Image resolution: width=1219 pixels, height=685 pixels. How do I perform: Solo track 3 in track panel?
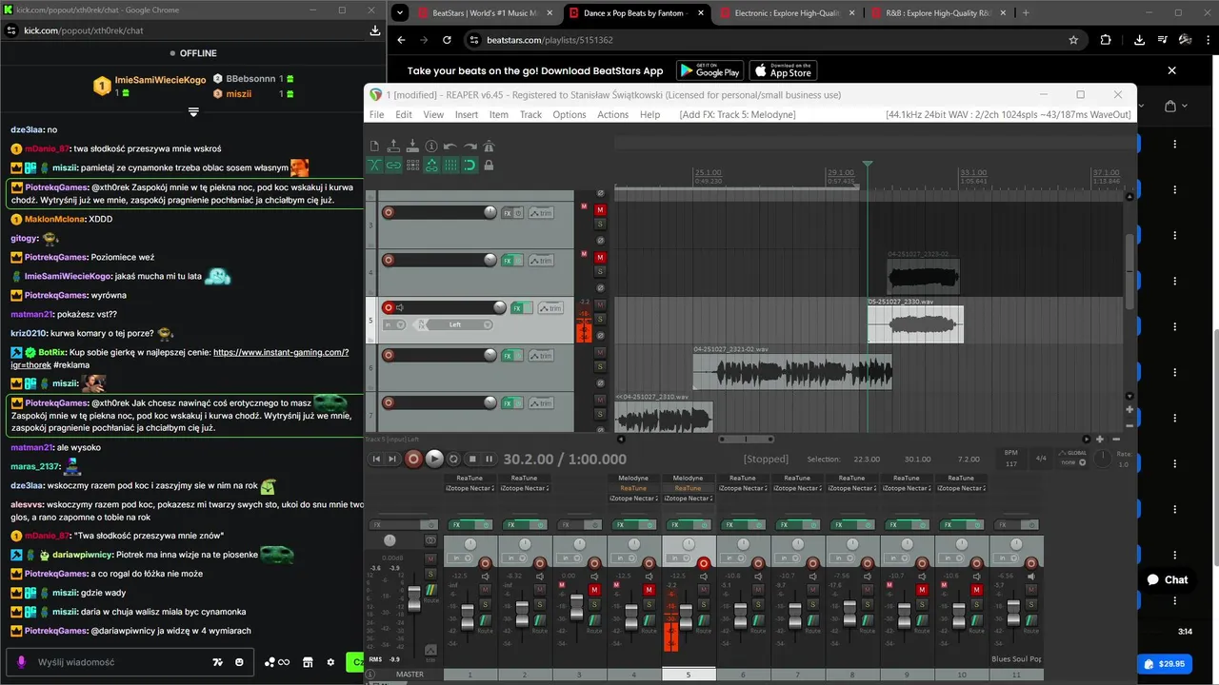600,224
